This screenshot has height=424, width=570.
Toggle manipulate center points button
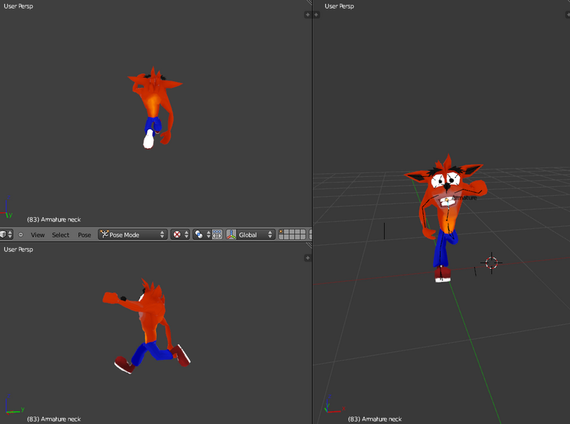point(217,235)
